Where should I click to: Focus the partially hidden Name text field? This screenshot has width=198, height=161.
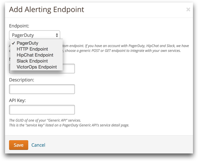[x=68, y=69]
